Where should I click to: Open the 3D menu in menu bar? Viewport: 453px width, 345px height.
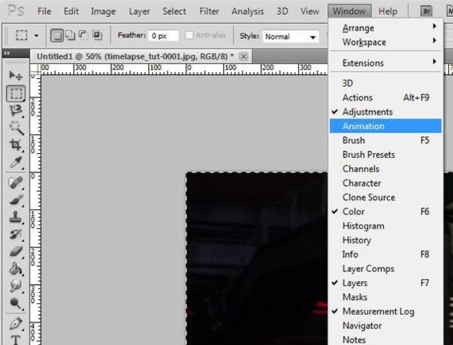pos(282,12)
